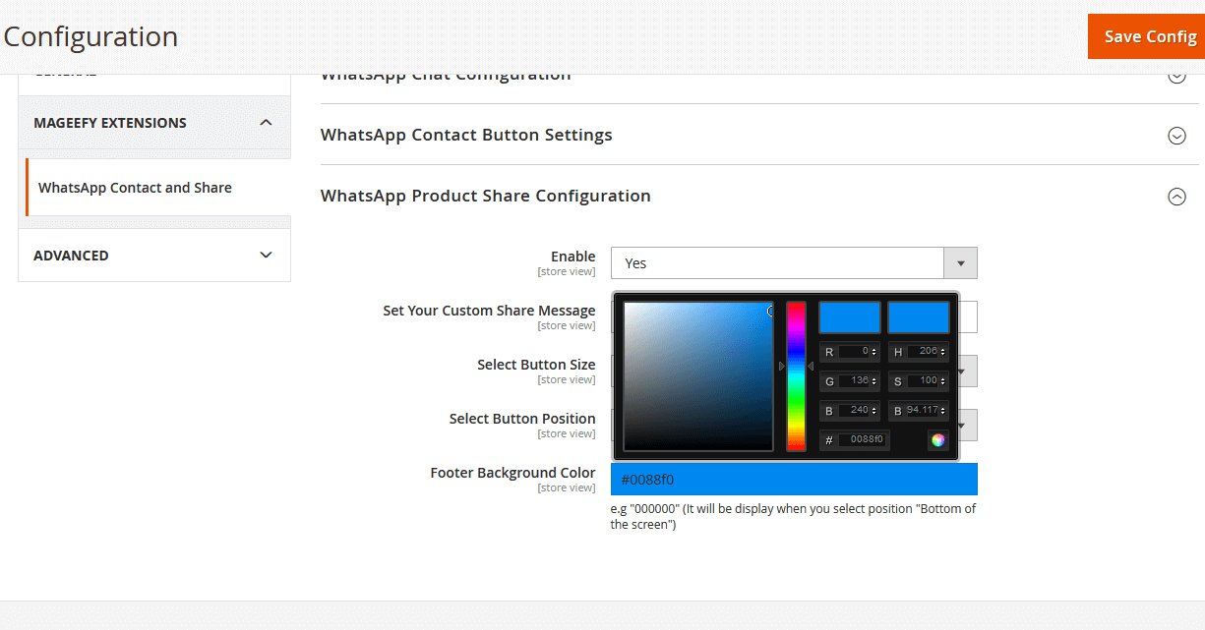Click the new color preview swatch
Viewport: 1205px width, 630px height.
tap(850, 317)
